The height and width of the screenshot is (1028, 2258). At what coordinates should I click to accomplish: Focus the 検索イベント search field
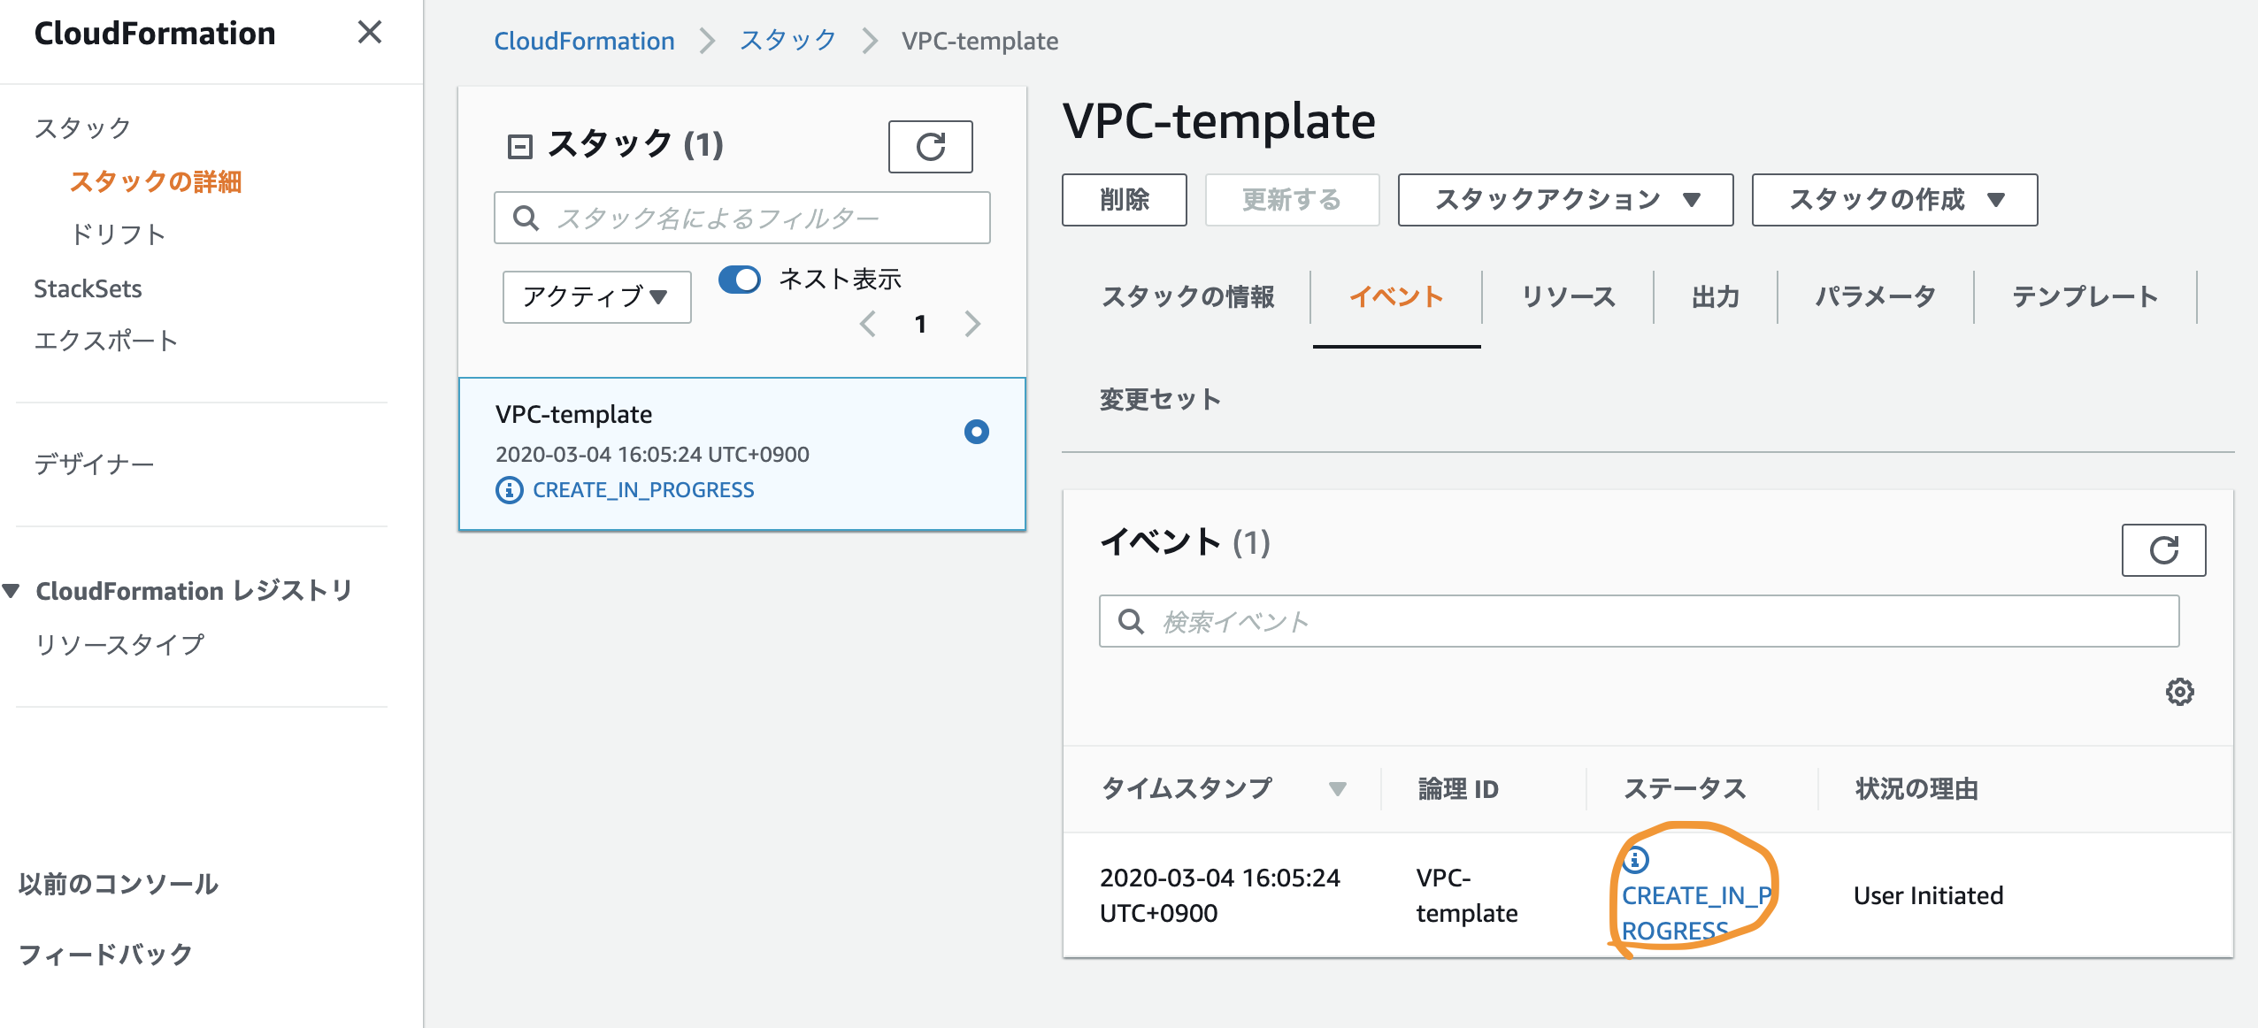[1639, 621]
